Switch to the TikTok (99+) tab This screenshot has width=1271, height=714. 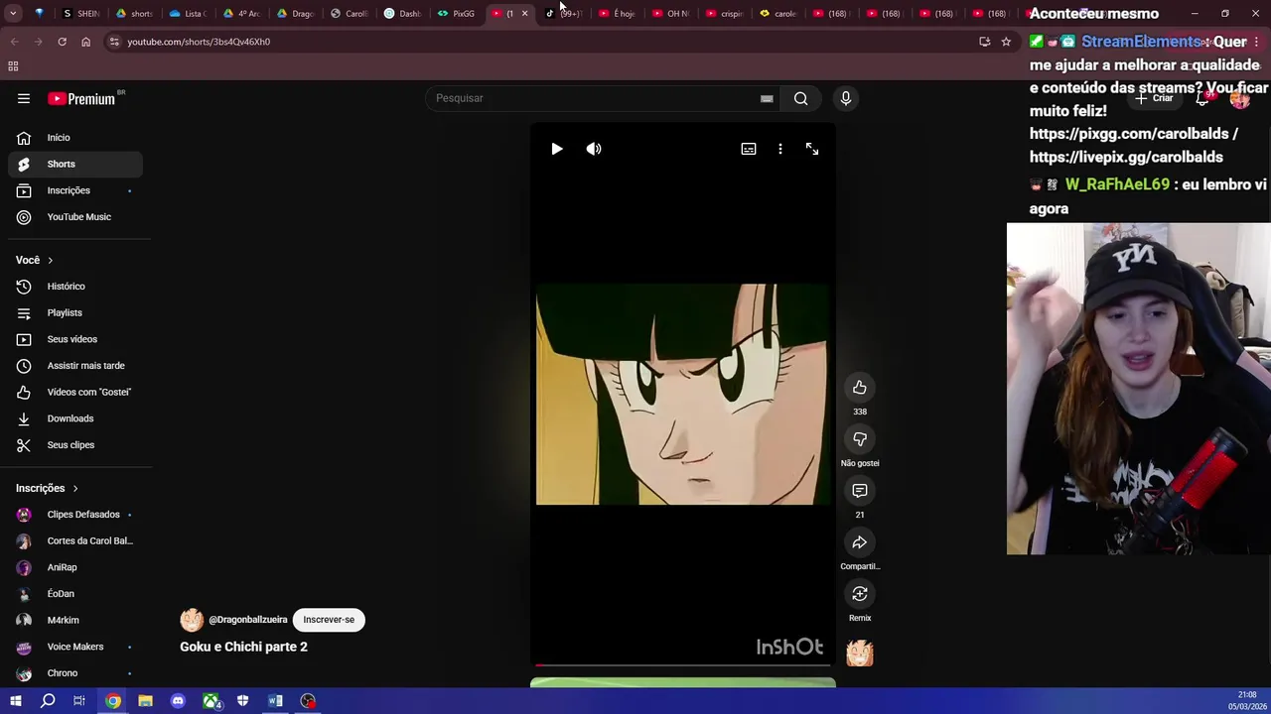(563, 14)
